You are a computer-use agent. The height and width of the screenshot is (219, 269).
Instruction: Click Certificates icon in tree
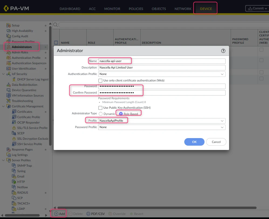click(14, 112)
